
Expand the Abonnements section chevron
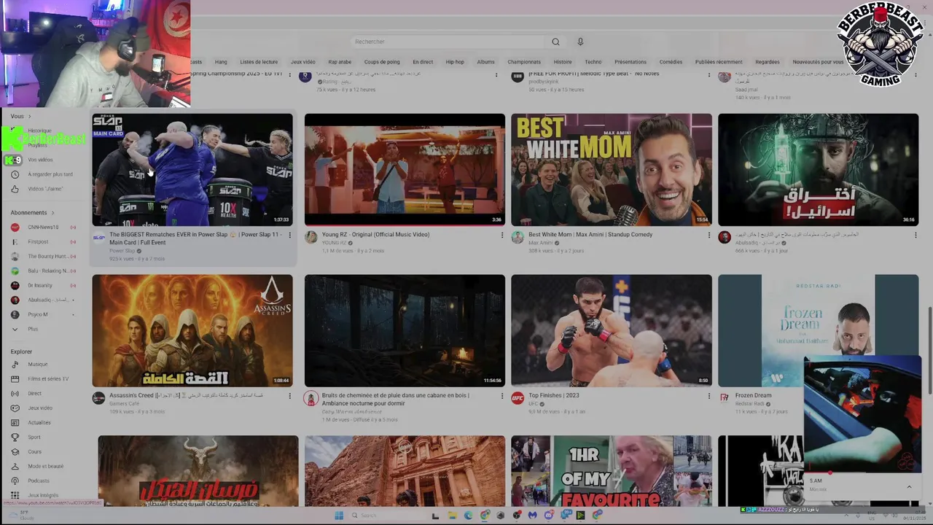[x=52, y=213]
